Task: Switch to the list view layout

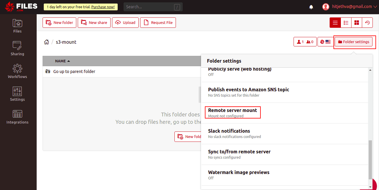Action: pyautogui.click(x=335, y=22)
